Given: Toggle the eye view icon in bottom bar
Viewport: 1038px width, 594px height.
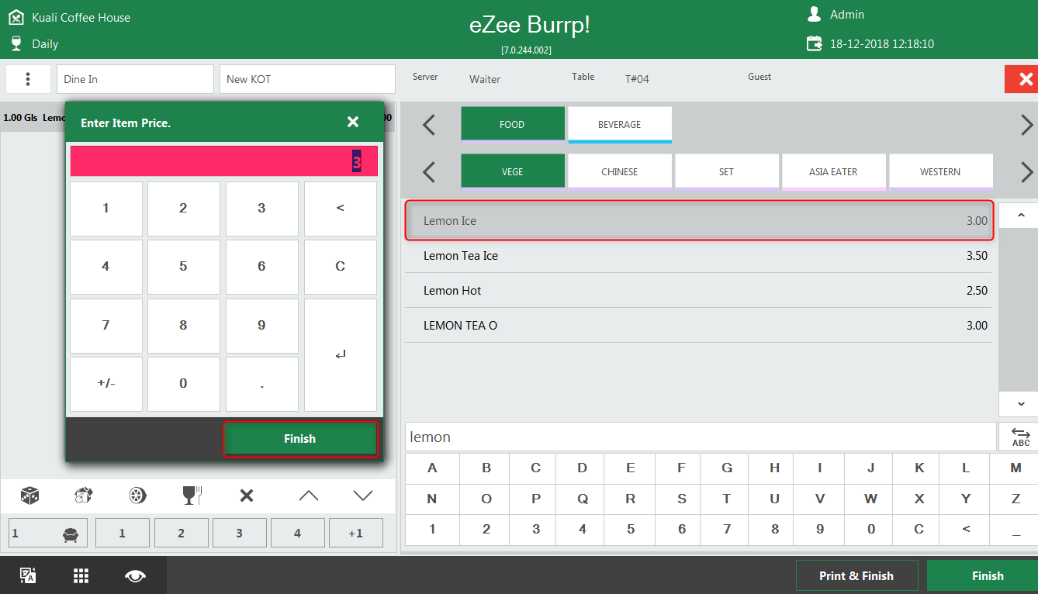Looking at the screenshot, I should coord(135,575).
